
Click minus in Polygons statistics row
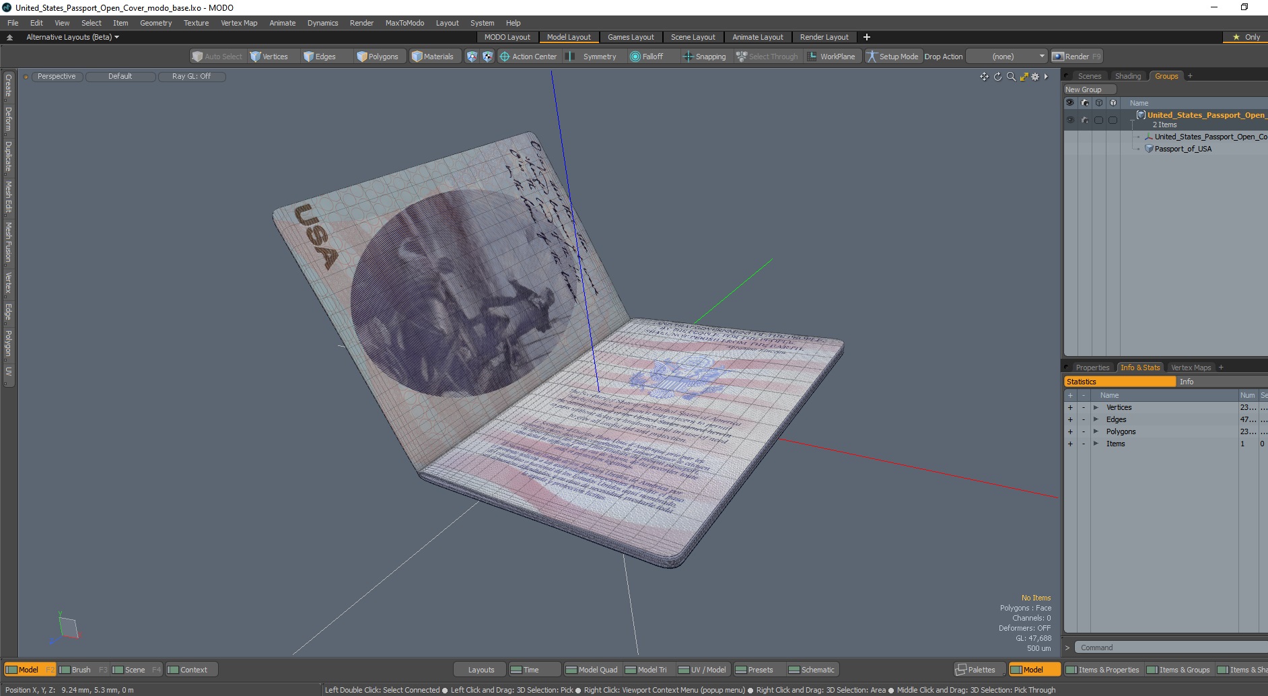[1083, 431]
